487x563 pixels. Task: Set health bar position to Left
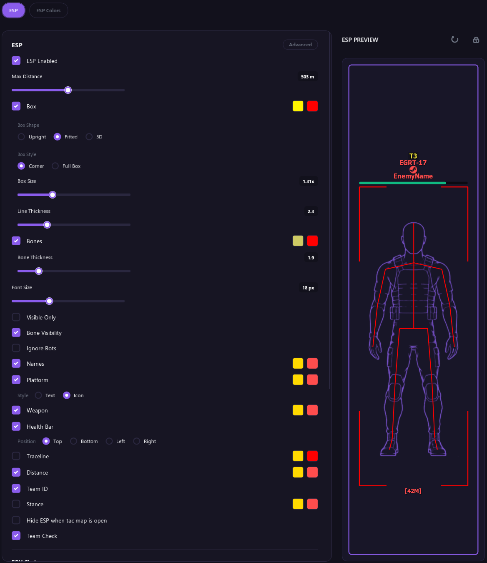click(109, 441)
